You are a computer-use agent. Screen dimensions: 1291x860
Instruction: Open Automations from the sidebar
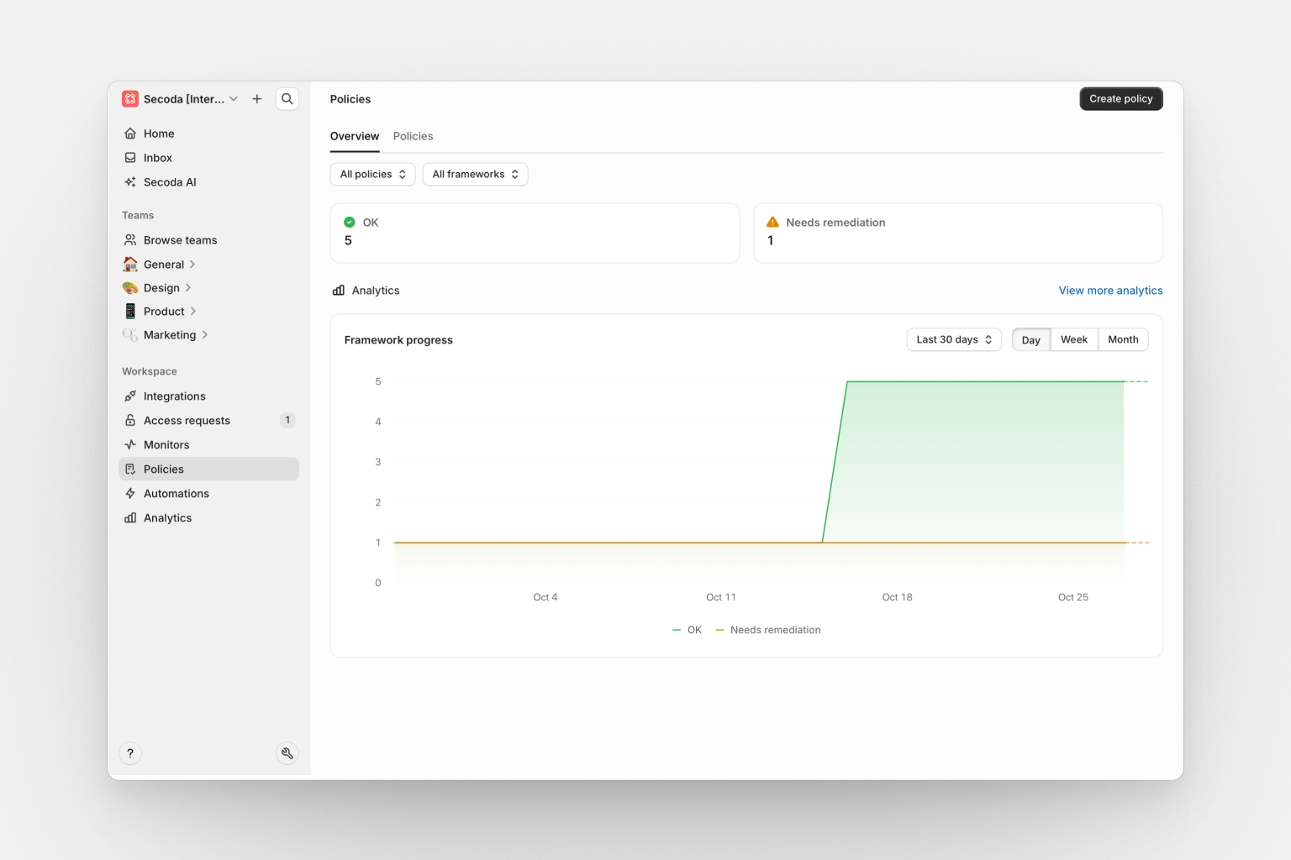point(176,494)
